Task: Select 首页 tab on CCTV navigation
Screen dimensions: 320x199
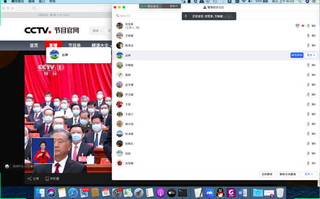Action: click(34, 45)
